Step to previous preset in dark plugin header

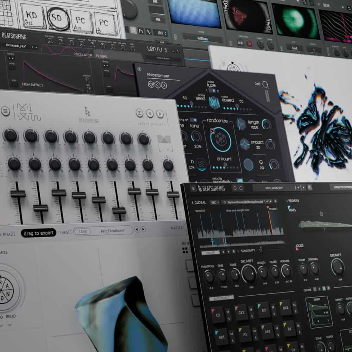click(x=298, y=187)
